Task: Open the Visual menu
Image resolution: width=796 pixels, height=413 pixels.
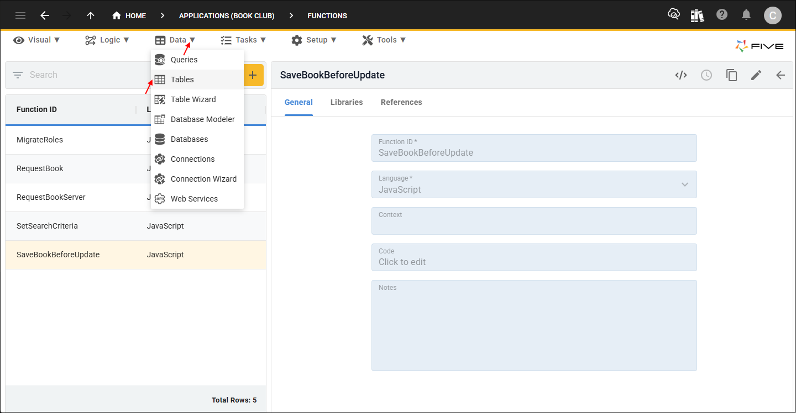Action: (36, 40)
